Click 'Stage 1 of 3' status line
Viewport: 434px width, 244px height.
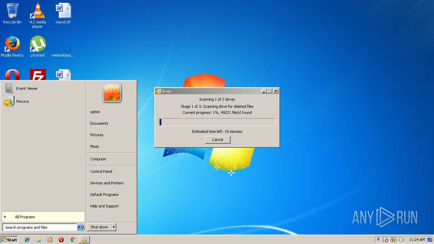(x=217, y=106)
